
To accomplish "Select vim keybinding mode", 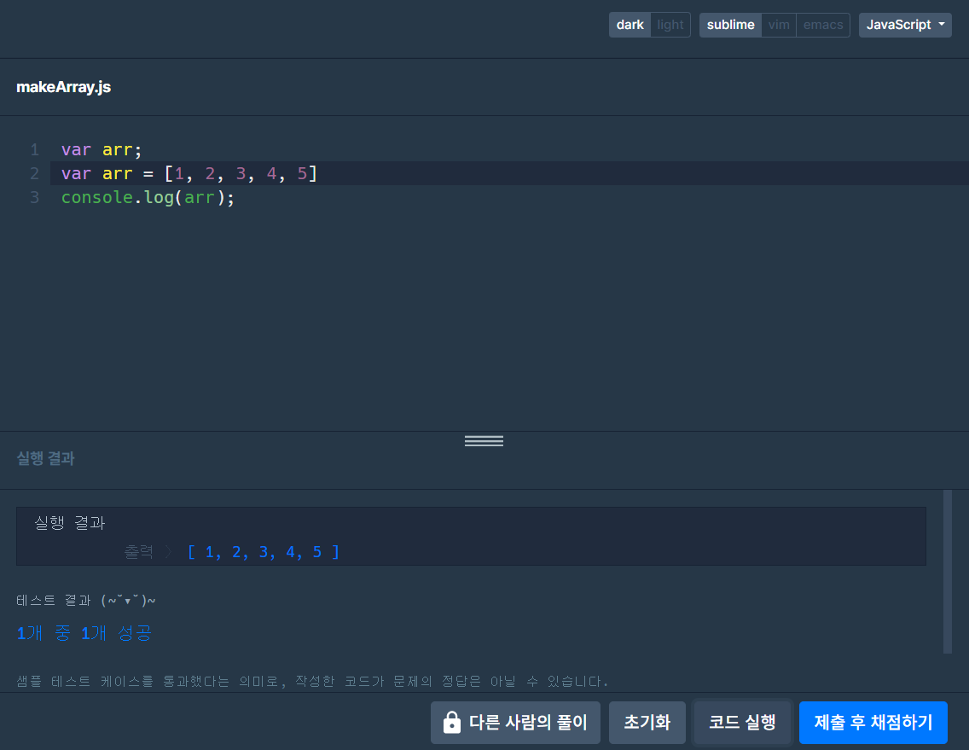I will coord(779,25).
